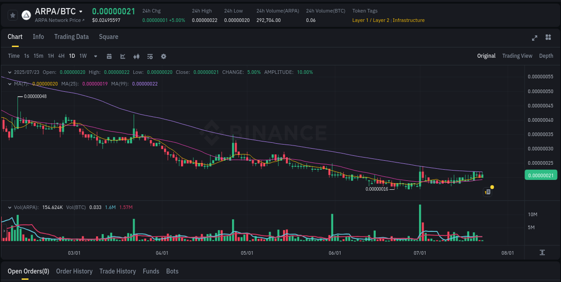561x282 pixels.
Task: Switch to Trading View chart mode
Action: [517, 56]
